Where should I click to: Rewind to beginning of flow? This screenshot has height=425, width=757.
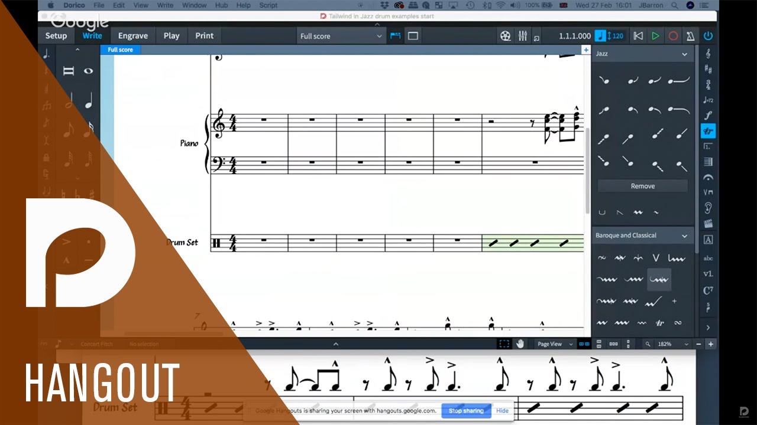pyautogui.click(x=638, y=36)
